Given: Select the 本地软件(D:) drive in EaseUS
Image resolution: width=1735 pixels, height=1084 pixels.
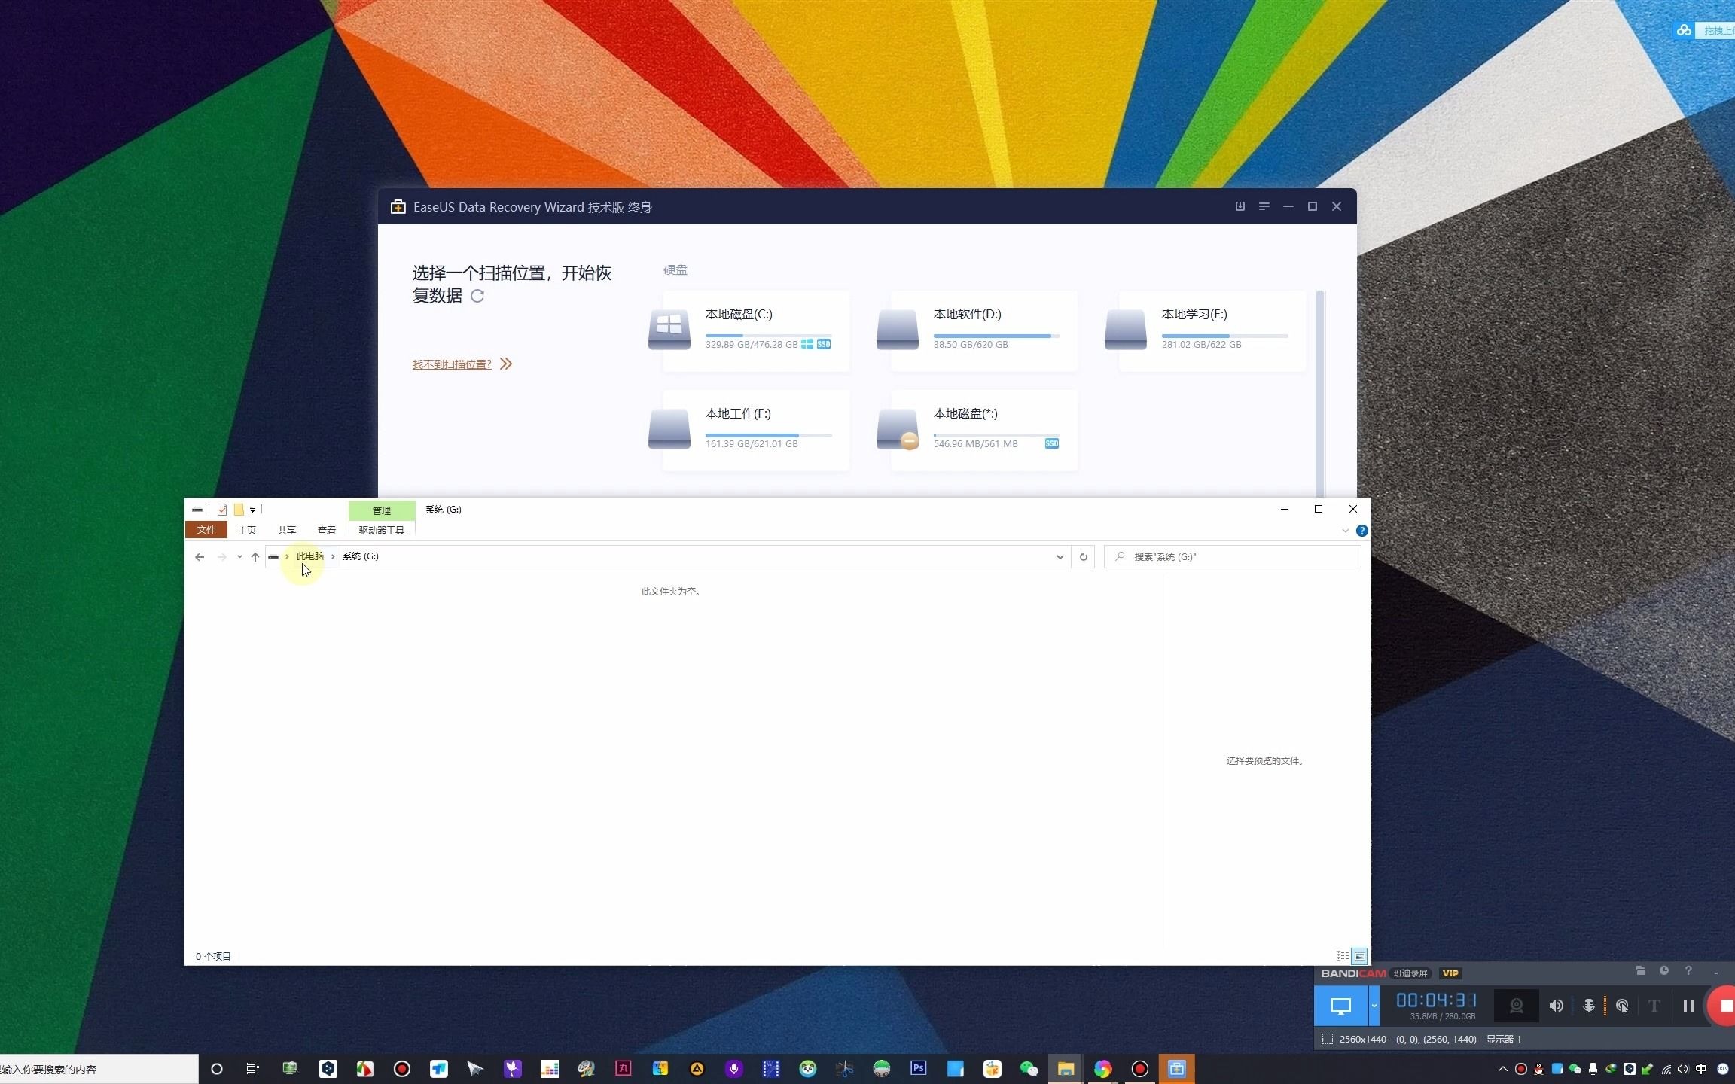Looking at the screenshot, I should pyautogui.click(x=983, y=331).
